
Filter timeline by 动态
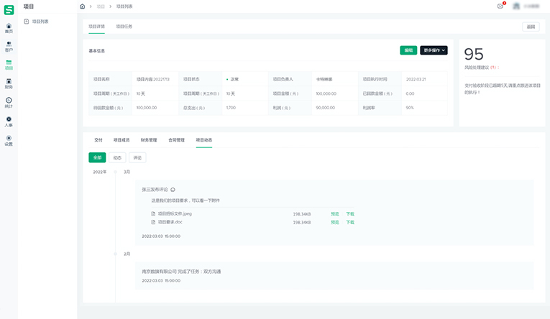coord(117,157)
